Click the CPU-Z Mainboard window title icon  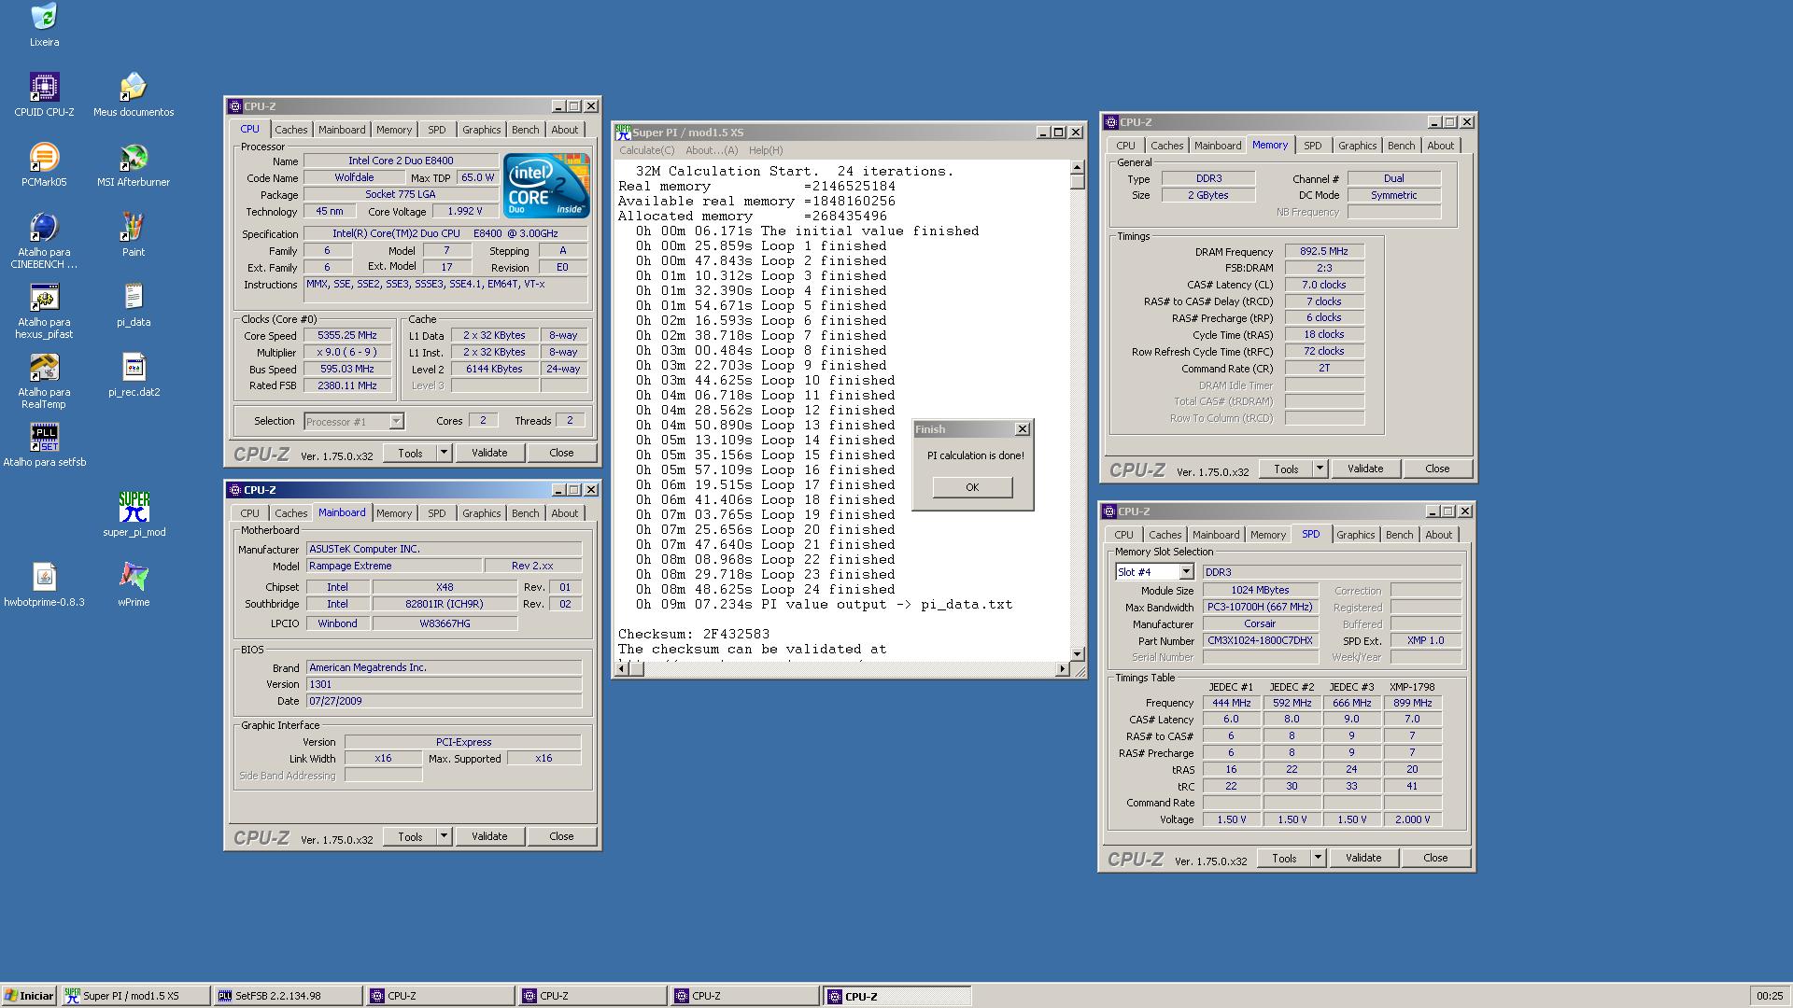(x=235, y=490)
